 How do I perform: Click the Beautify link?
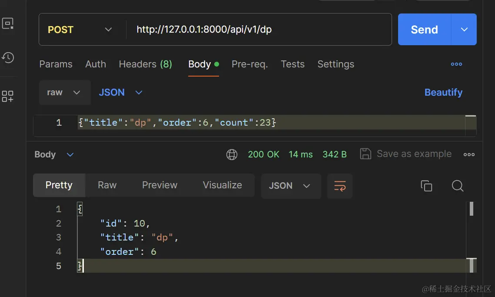coord(443,92)
